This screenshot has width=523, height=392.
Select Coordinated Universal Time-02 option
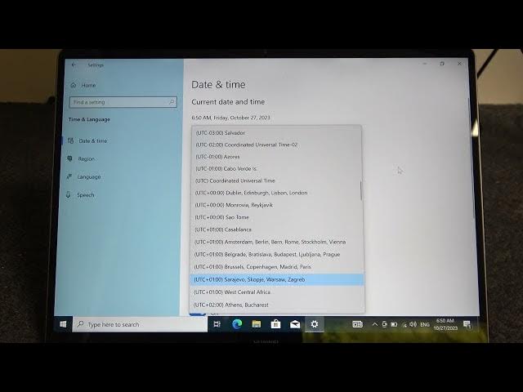[277, 145]
